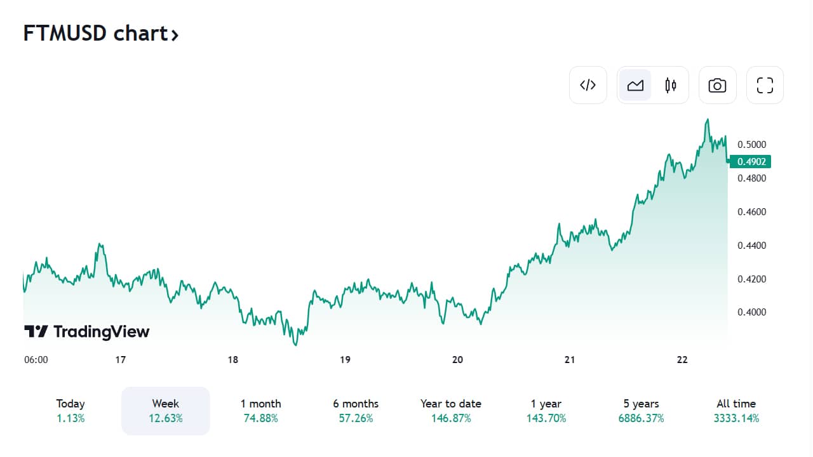Select the Week time range
This screenshot has height=457, width=813.
[x=166, y=411]
